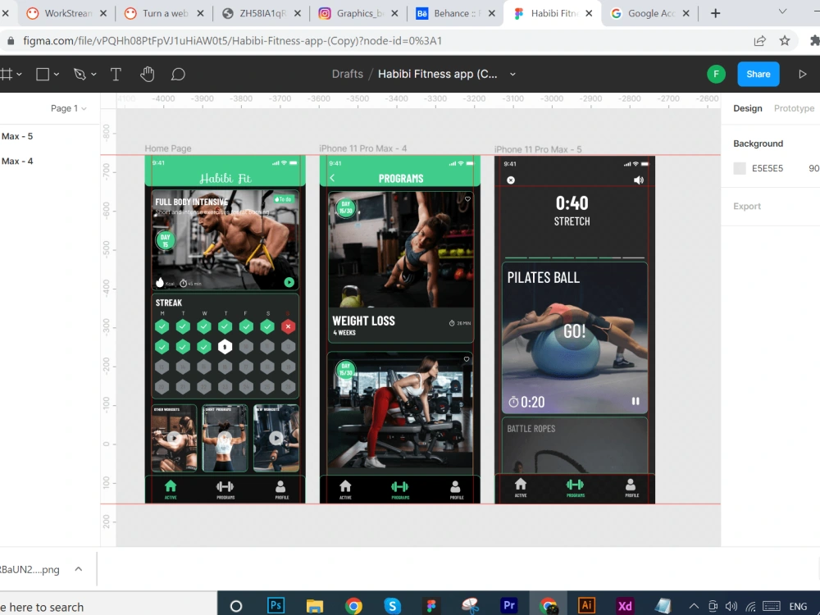Click the Cortana circle icon in taskbar
The image size is (820, 615).
click(236, 606)
